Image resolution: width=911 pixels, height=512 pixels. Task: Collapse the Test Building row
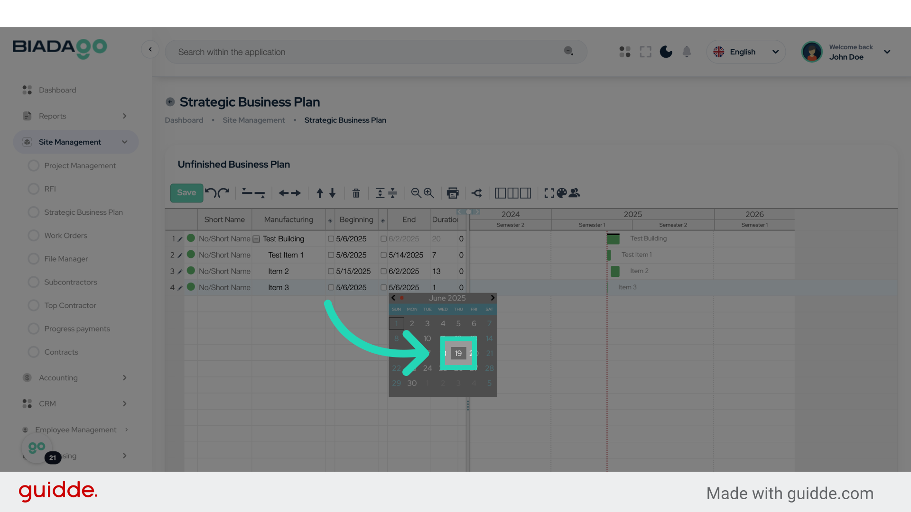[256, 239]
